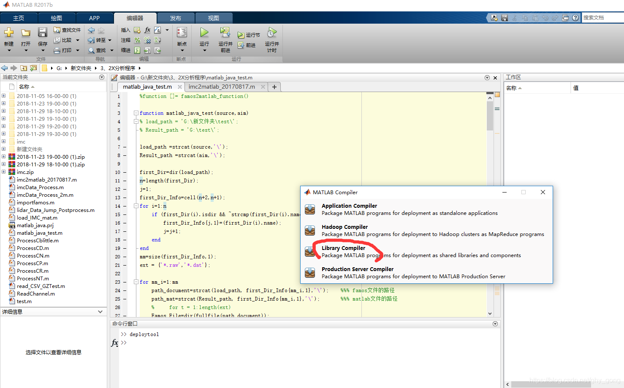
Task: Switch to the 主页 (Home) ribbon tab
Action: pyautogui.click(x=19, y=18)
